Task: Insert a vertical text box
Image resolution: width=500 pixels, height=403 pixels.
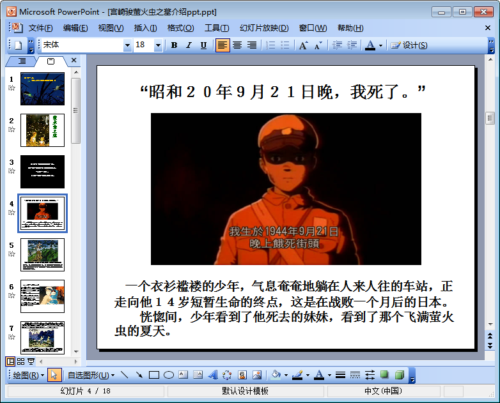Action: (198, 375)
